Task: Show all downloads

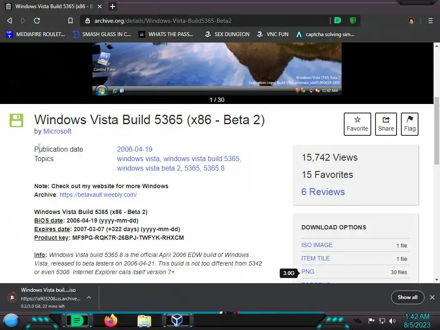Action: (x=407, y=297)
